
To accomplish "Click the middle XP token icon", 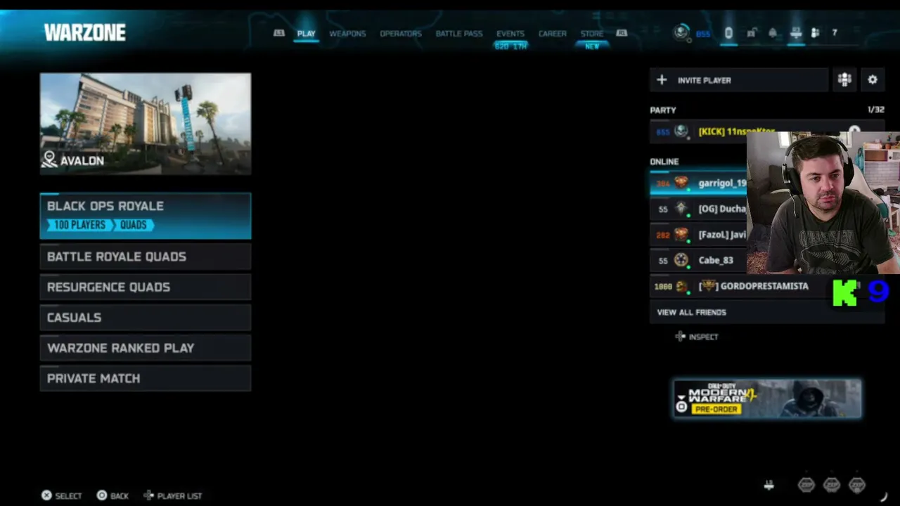I will pyautogui.click(x=831, y=485).
